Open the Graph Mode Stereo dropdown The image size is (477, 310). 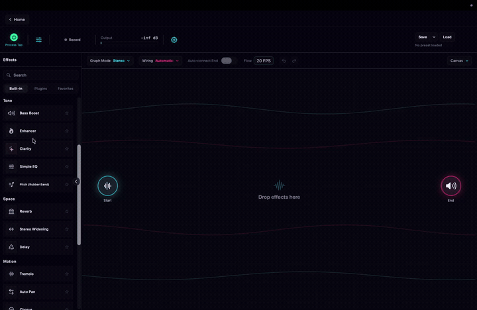pos(109,61)
